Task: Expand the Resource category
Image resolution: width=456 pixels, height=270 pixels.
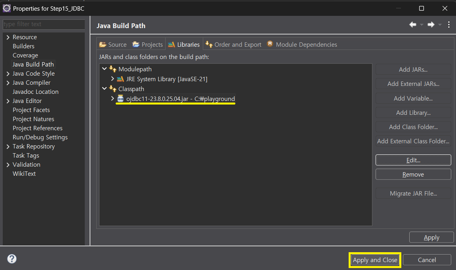Action: click(8, 37)
